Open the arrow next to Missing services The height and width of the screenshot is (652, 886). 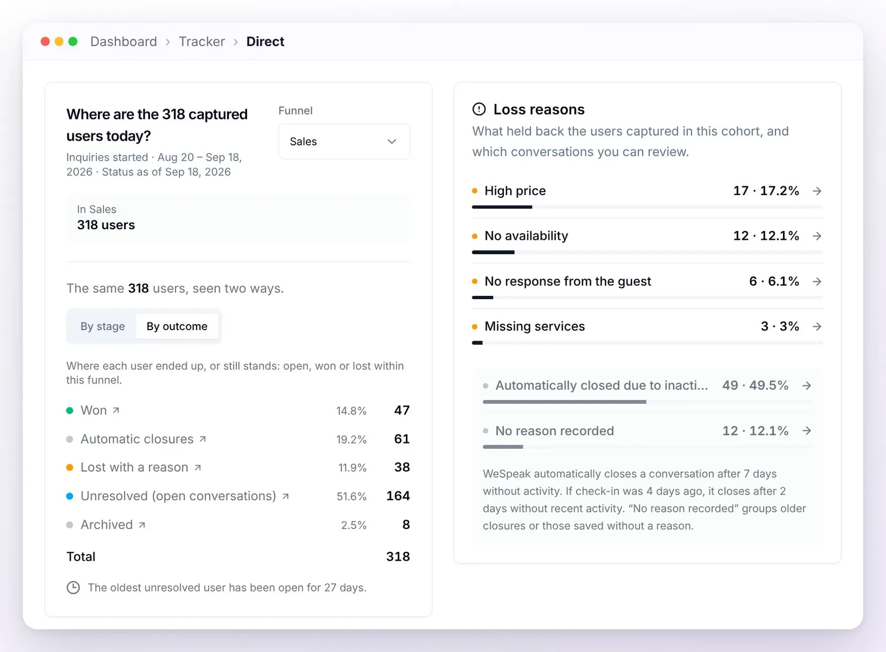pos(817,327)
